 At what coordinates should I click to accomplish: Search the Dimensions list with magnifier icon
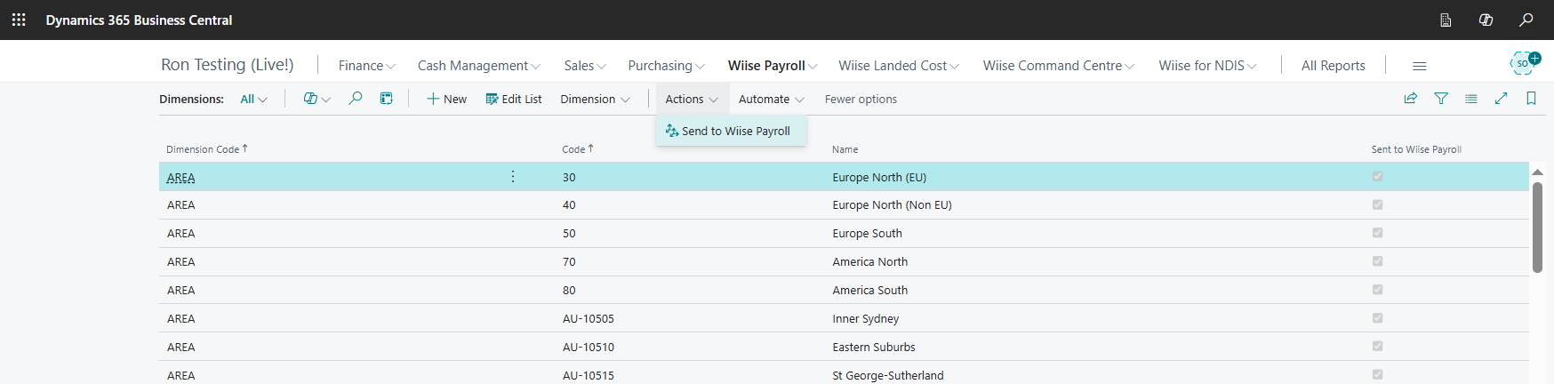tap(355, 99)
